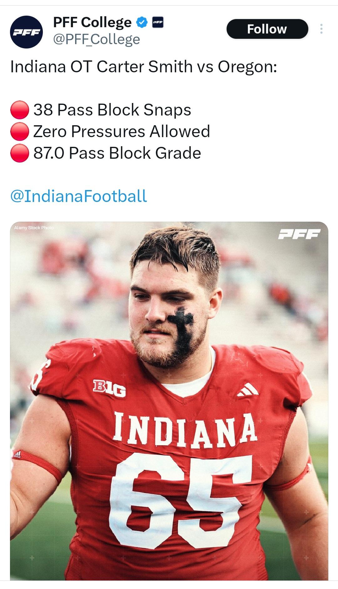The width and height of the screenshot is (338, 589).
Task: Click the red circle beside Zero Pressures Allowed
Action: click(20, 132)
